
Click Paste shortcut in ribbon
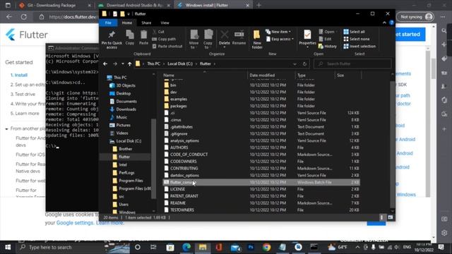[x=167, y=46]
